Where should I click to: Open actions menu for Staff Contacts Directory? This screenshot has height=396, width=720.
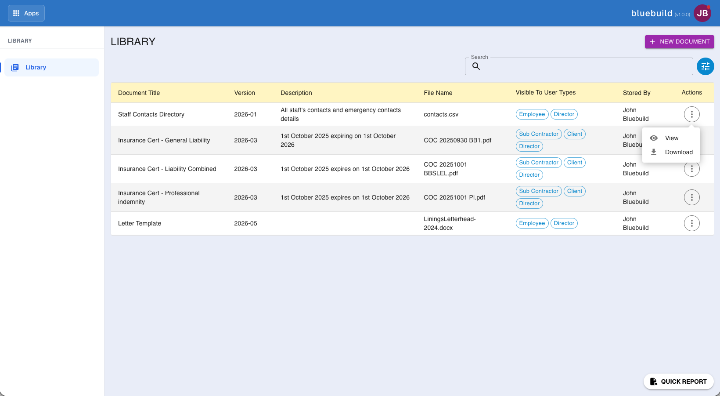point(692,114)
